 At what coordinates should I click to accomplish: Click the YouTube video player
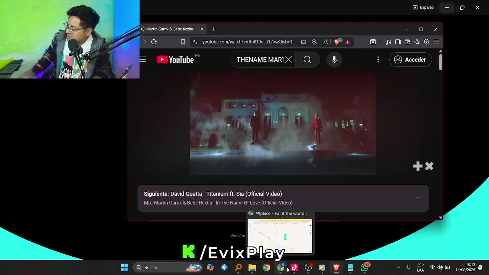pyautogui.click(x=283, y=123)
